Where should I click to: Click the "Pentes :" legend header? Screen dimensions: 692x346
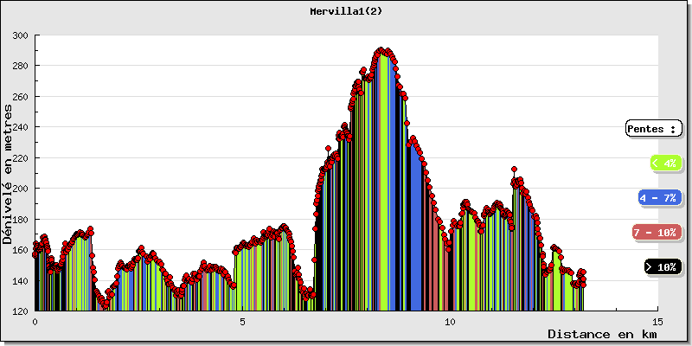click(x=653, y=129)
